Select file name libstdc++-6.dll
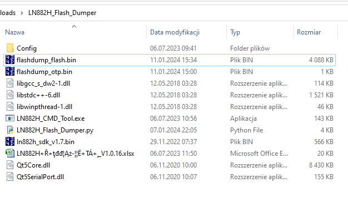 pyautogui.click(x=38, y=95)
